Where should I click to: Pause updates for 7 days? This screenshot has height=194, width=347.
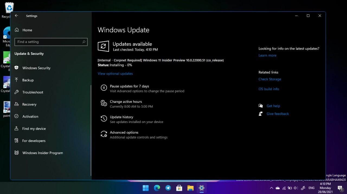[x=129, y=86]
